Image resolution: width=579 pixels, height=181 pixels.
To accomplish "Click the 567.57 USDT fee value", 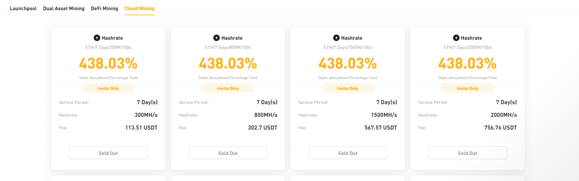I will 381,128.
